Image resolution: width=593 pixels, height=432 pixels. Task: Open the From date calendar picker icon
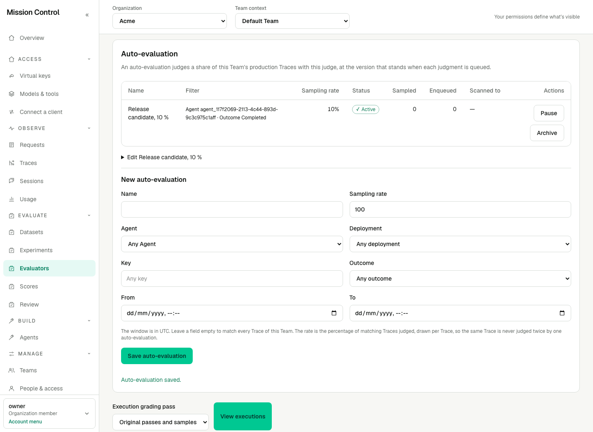pos(334,313)
